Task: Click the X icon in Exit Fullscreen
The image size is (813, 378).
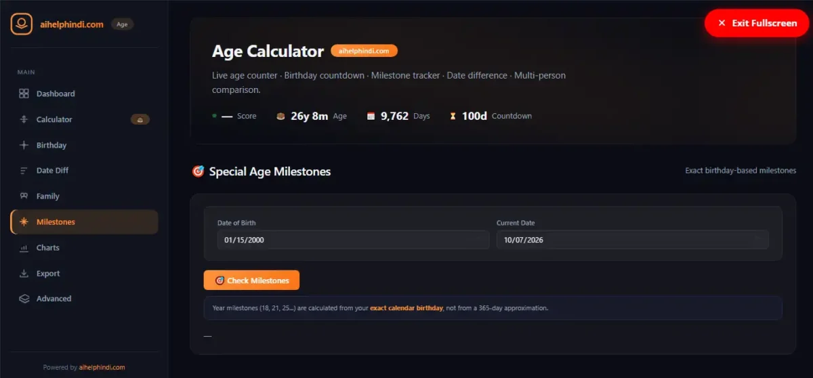Action: [x=722, y=23]
